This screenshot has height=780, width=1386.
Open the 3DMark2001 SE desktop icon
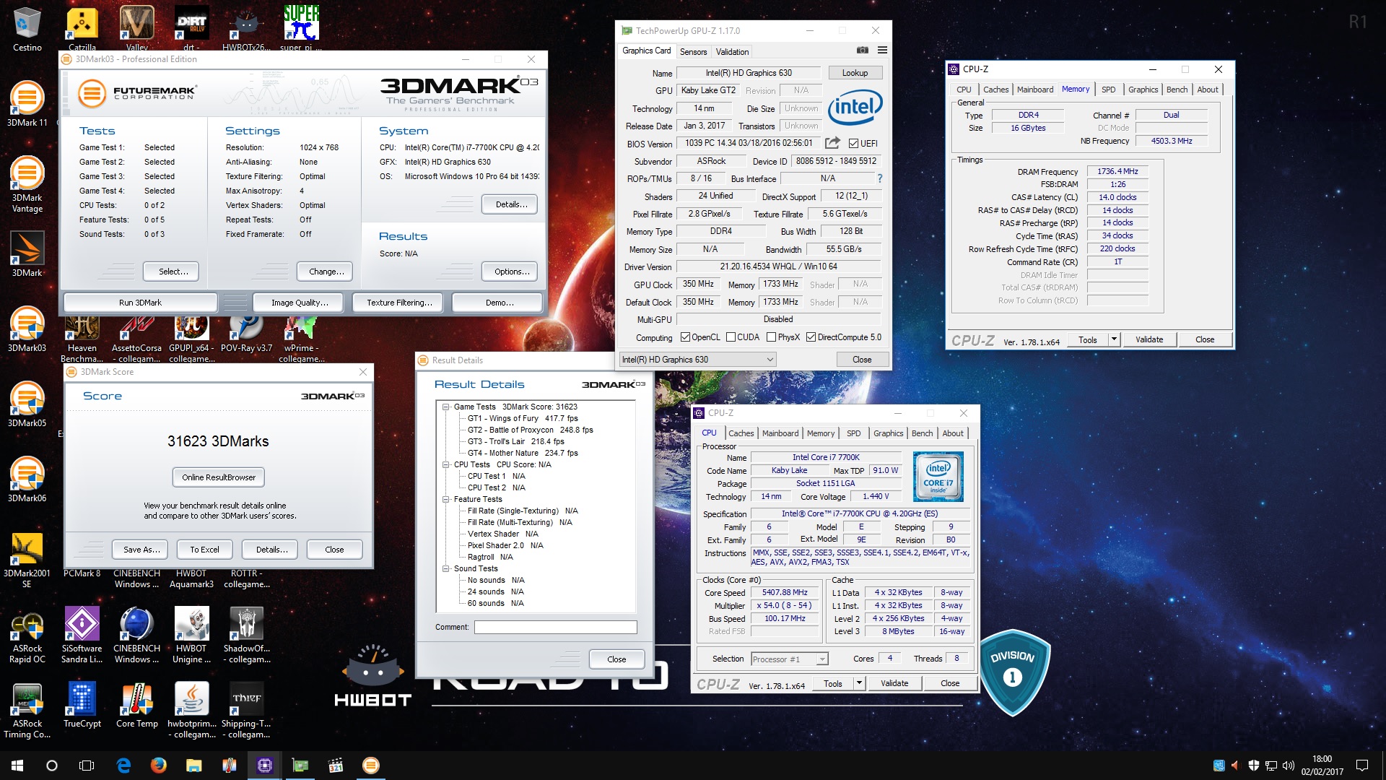tap(27, 560)
